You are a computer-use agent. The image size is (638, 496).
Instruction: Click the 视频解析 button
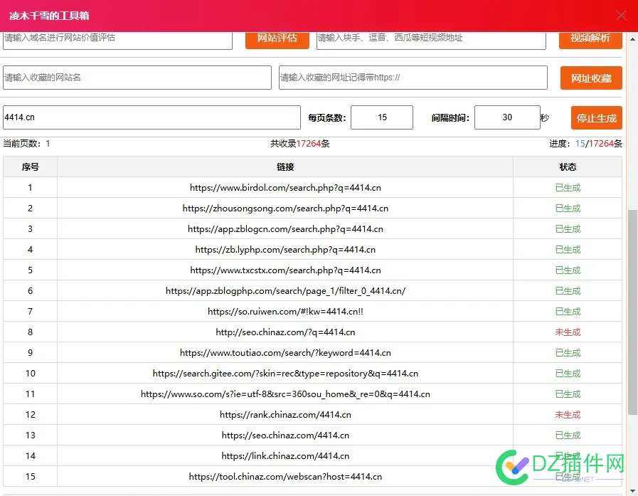(x=590, y=38)
